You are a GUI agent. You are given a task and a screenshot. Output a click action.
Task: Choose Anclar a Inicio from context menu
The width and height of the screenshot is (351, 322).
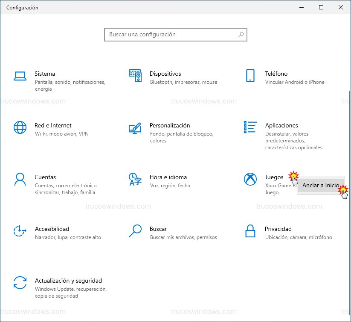coord(320,185)
